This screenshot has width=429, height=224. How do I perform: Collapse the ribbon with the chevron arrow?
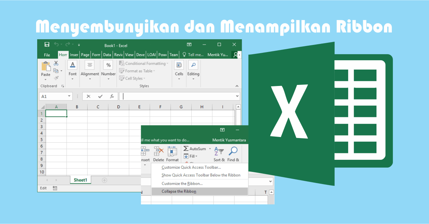(x=237, y=86)
